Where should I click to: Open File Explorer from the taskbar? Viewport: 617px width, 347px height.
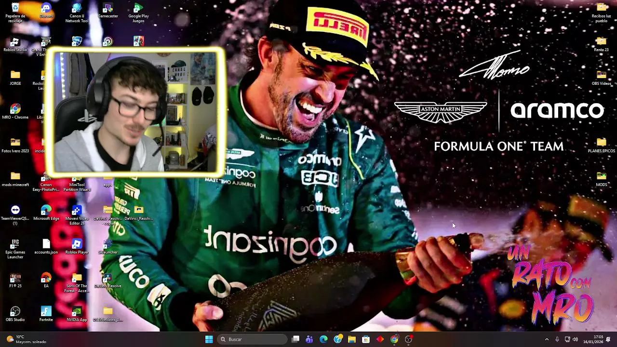point(352,339)
